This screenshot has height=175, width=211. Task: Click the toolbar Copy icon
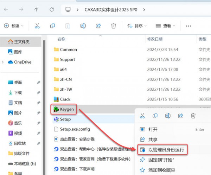pos(52,26)
